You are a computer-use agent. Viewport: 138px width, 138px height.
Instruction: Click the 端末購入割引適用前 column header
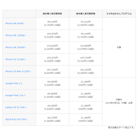tap(53, 14)
